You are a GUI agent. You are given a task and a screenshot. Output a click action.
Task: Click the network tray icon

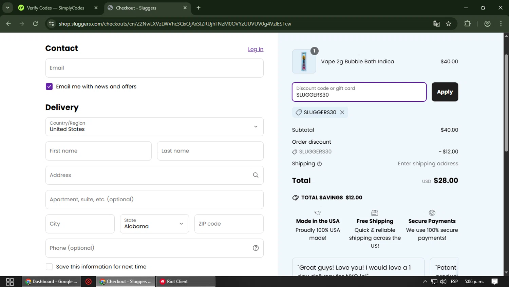point(434,282)
